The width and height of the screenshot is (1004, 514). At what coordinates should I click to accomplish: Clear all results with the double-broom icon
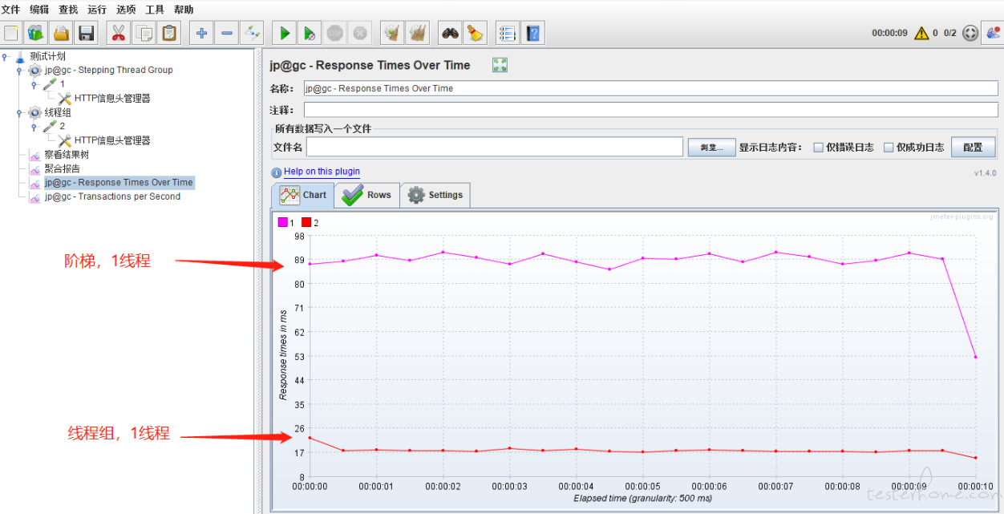(417, 33)
